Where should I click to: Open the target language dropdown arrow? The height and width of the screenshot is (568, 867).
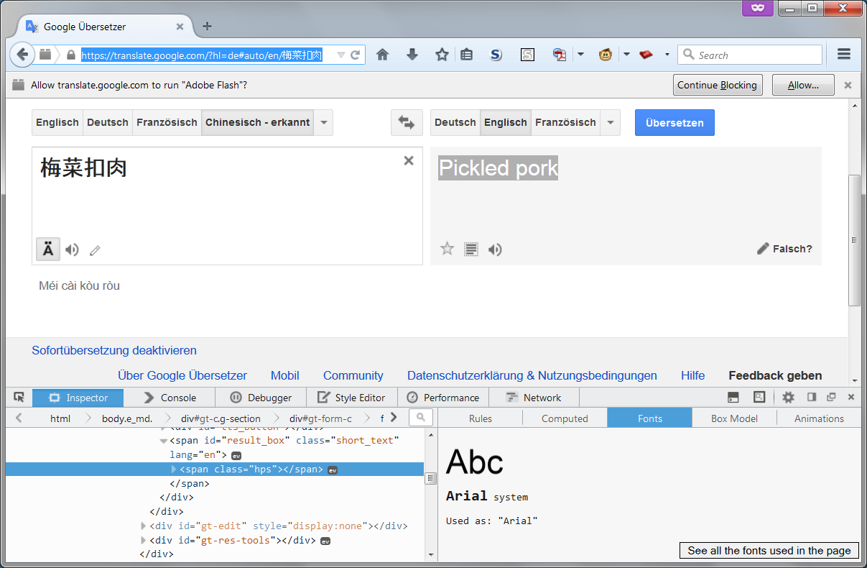[611, 123]
